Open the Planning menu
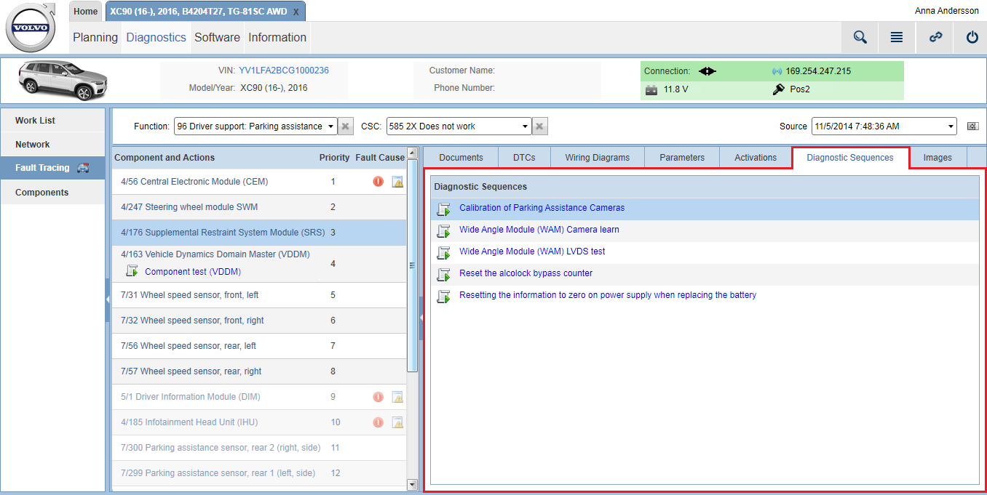The image size is (987, 495). [95, 37]
